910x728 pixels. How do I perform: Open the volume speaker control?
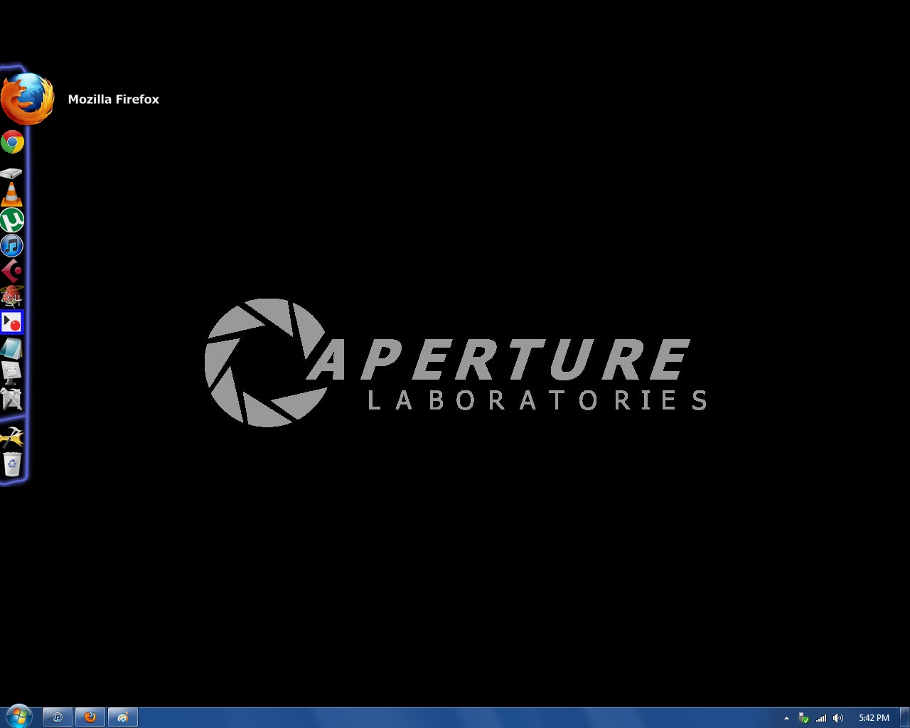pos(838,718)
